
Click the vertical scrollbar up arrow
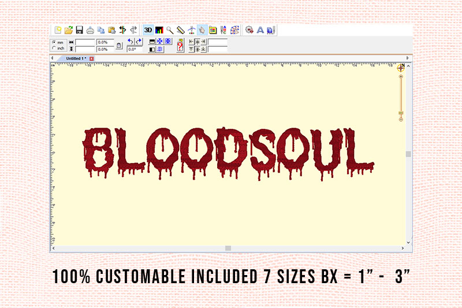pyautogui.click(x=408, y=66)
